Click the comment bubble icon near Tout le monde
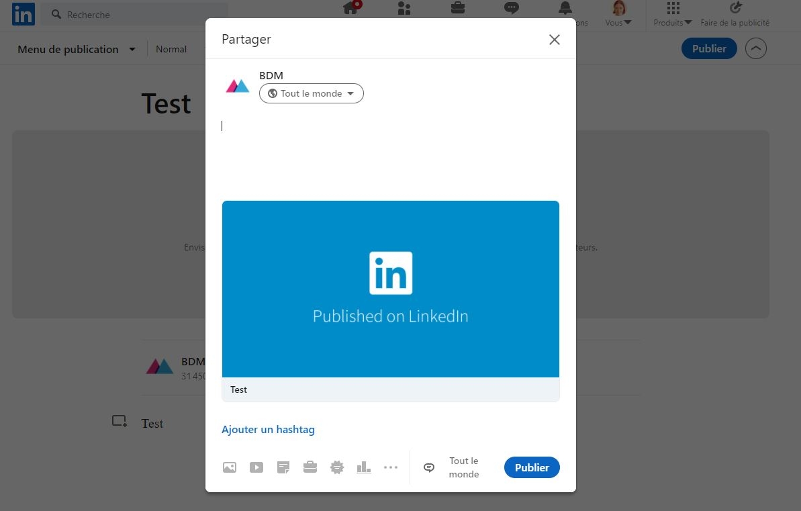The height and width of the screenshot is (511, 801). (429, 467)
